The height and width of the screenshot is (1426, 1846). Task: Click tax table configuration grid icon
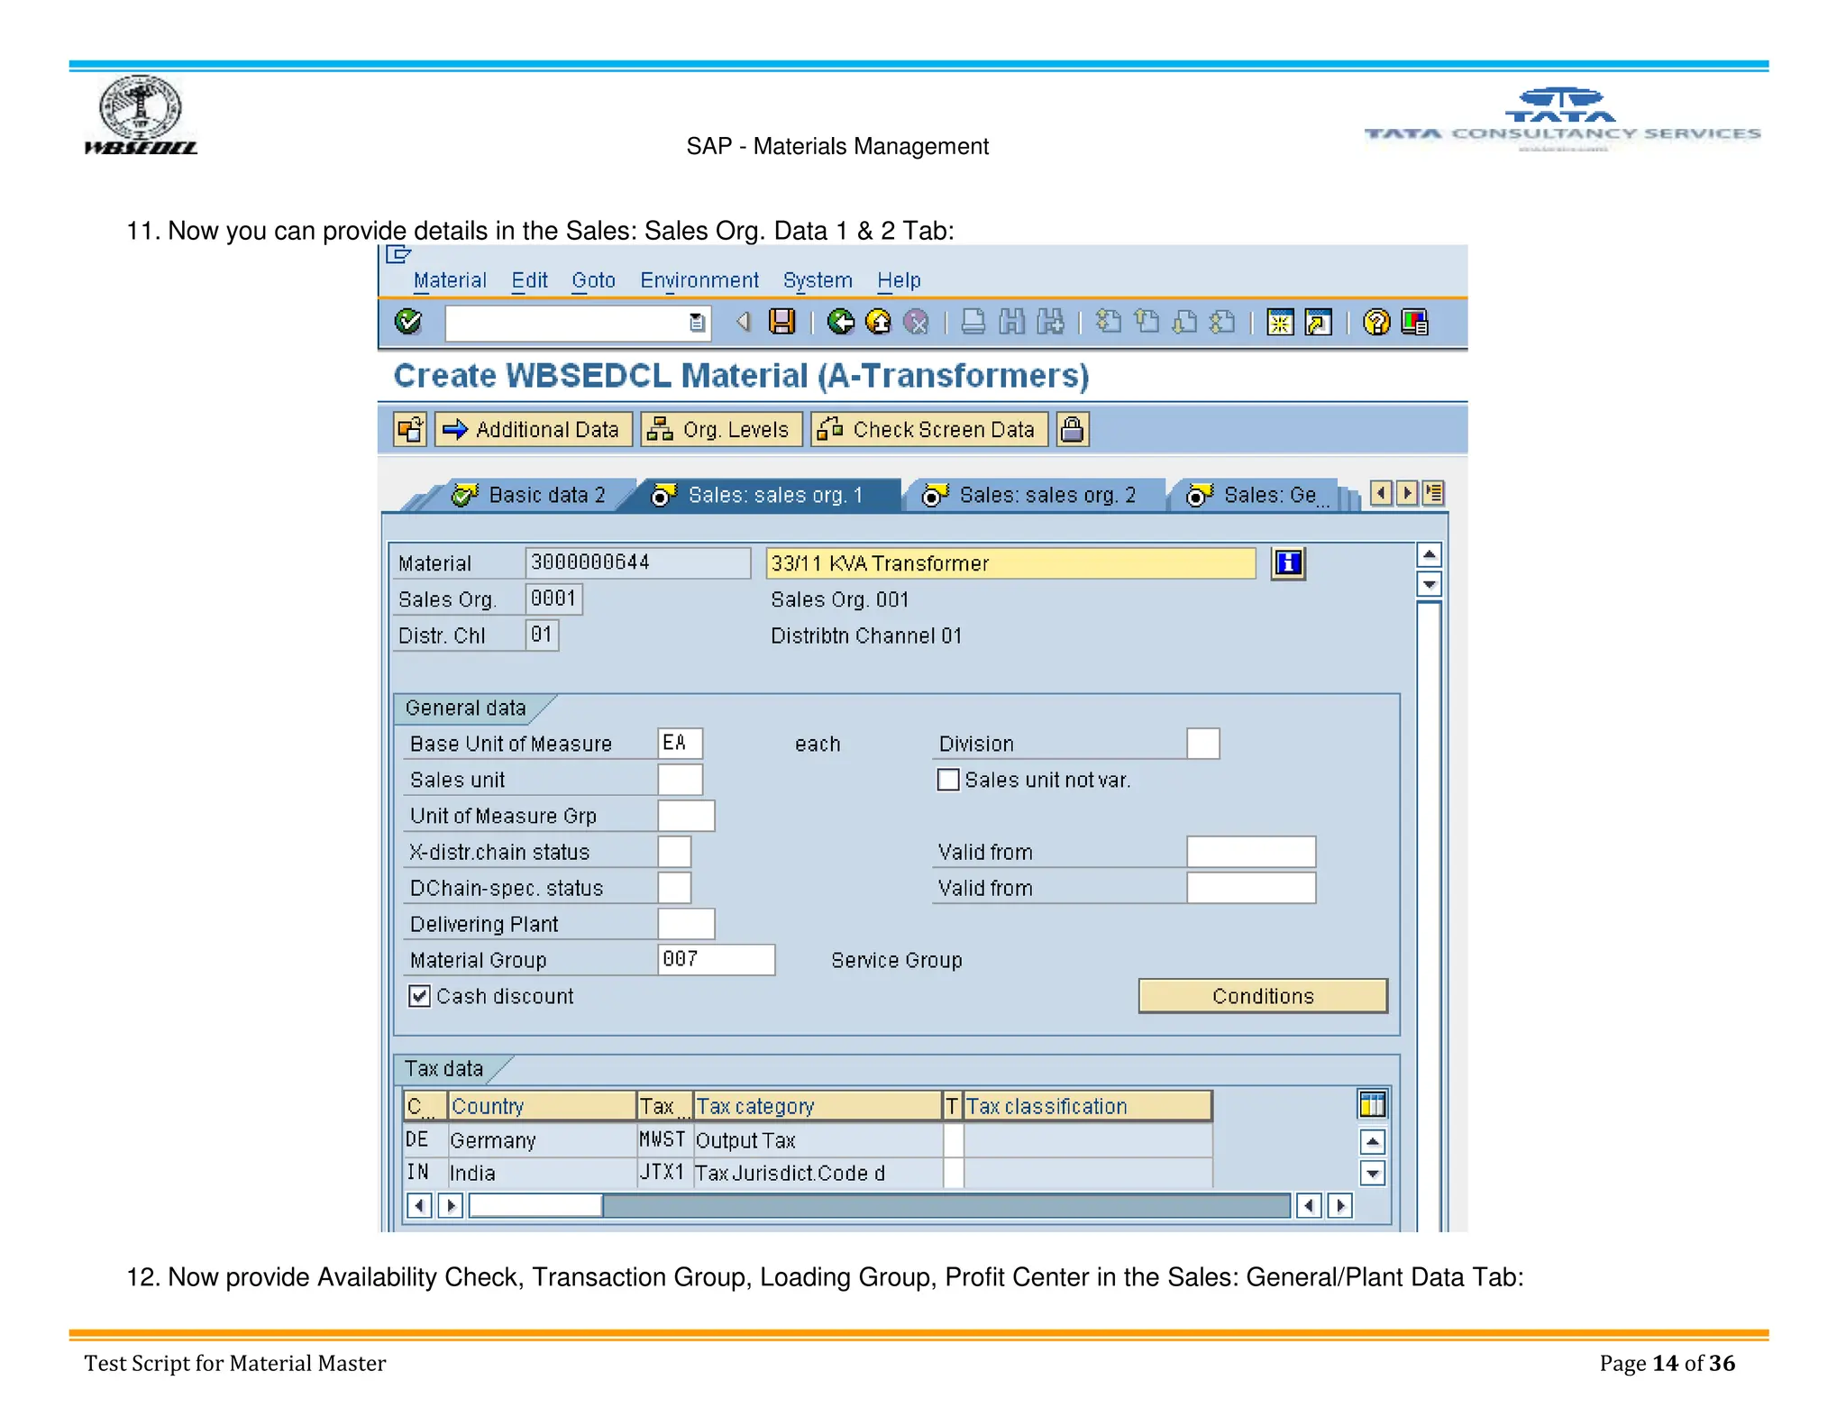click(1372, 1104)
